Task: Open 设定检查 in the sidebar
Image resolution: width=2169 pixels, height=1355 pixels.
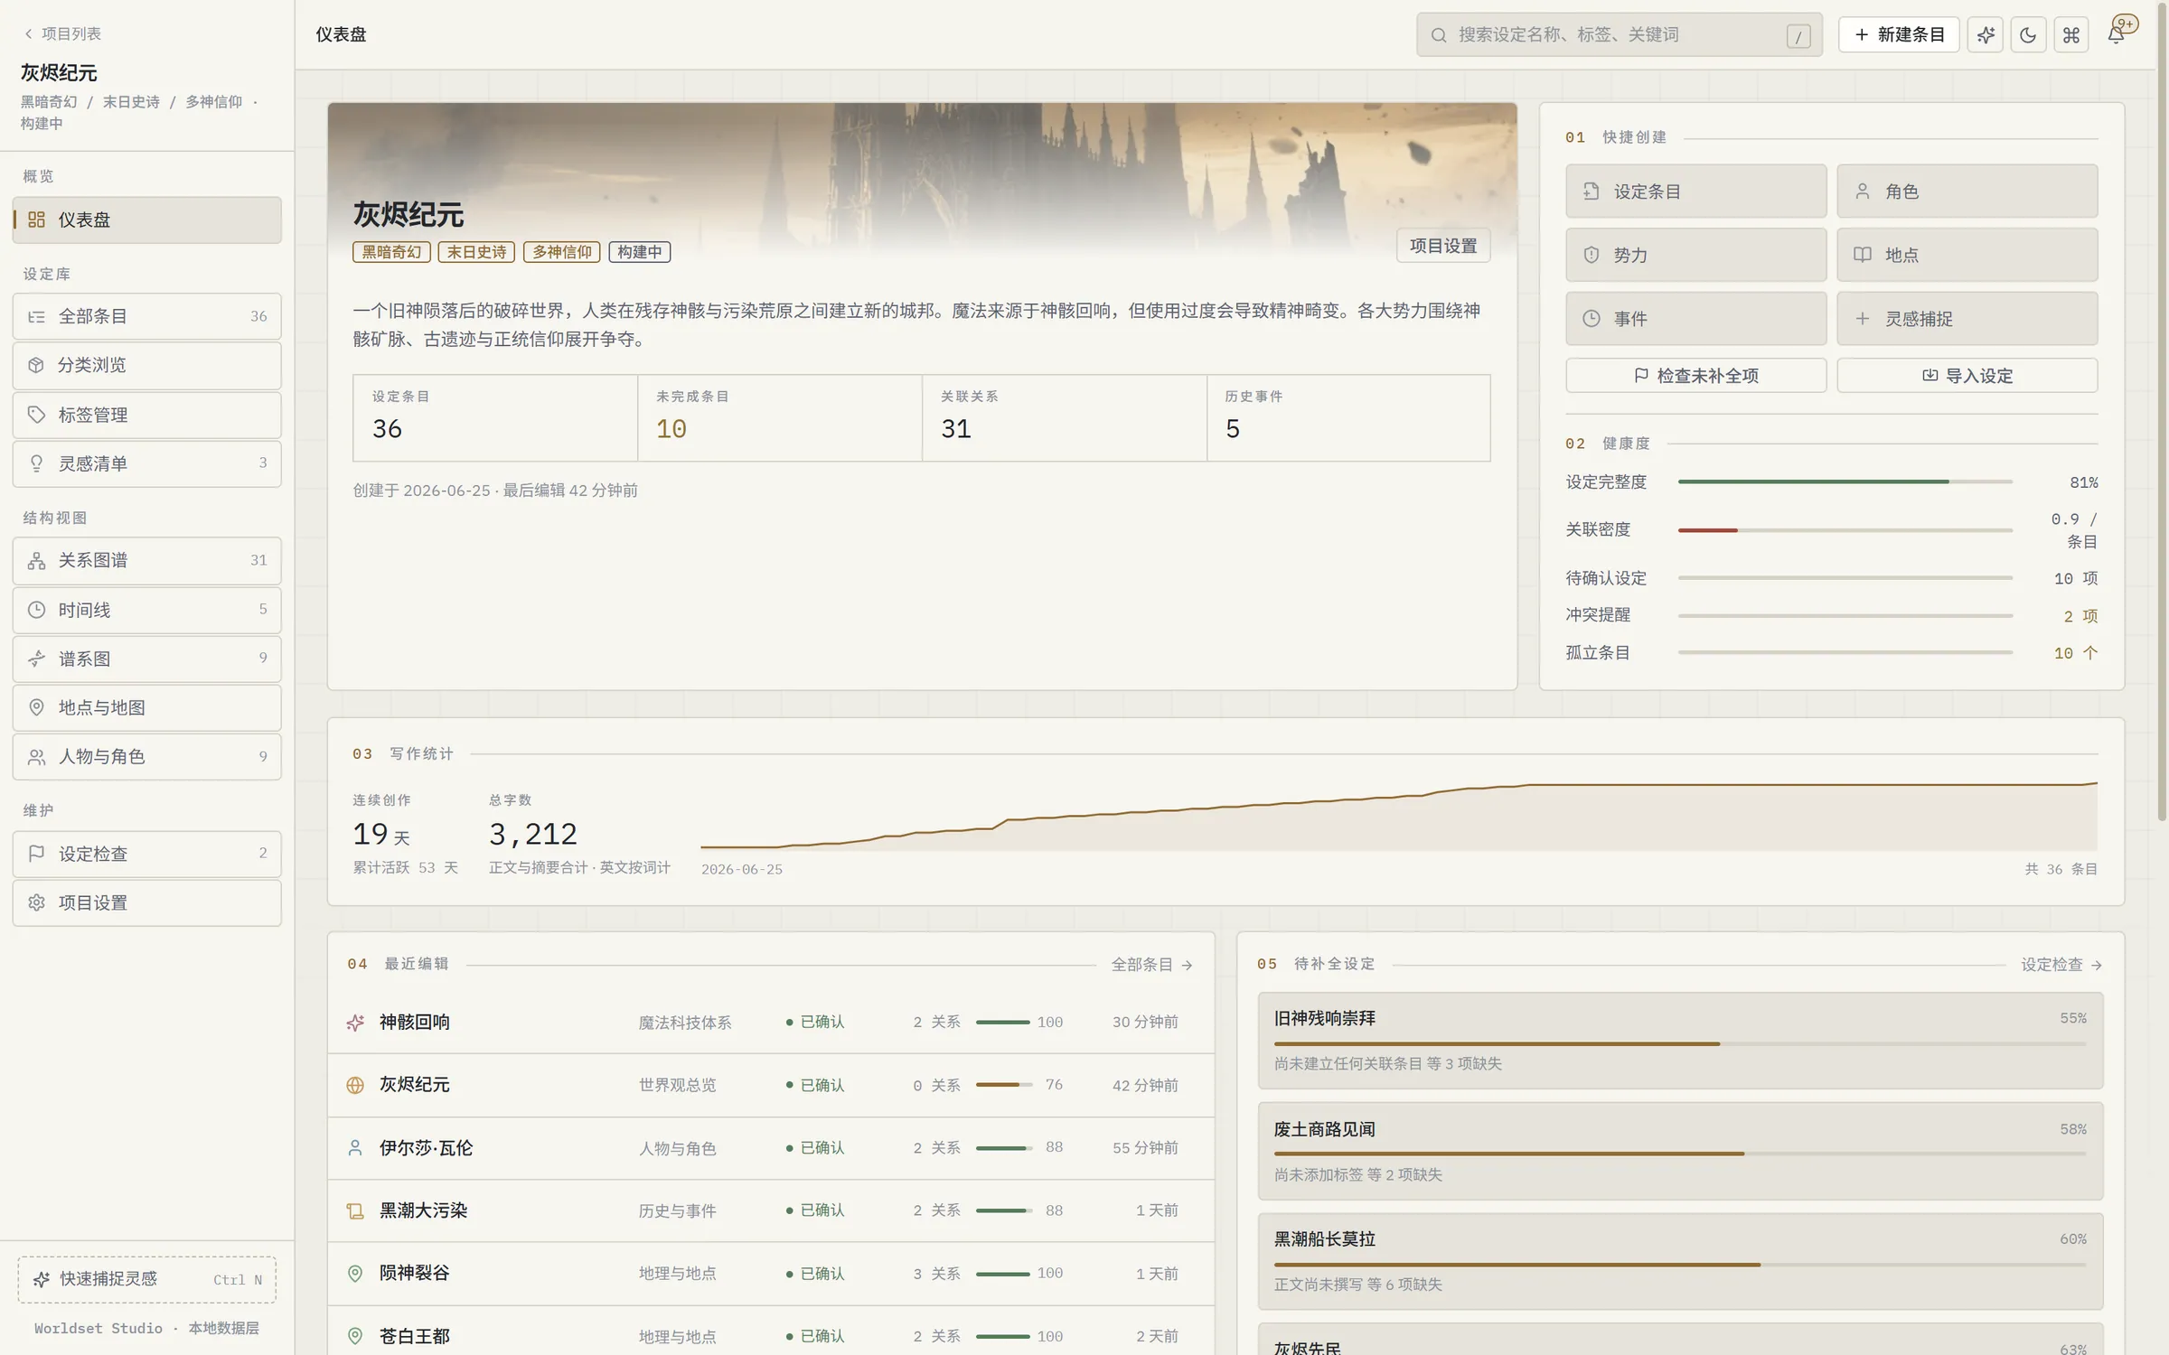Action: click(x=146, y=854)
